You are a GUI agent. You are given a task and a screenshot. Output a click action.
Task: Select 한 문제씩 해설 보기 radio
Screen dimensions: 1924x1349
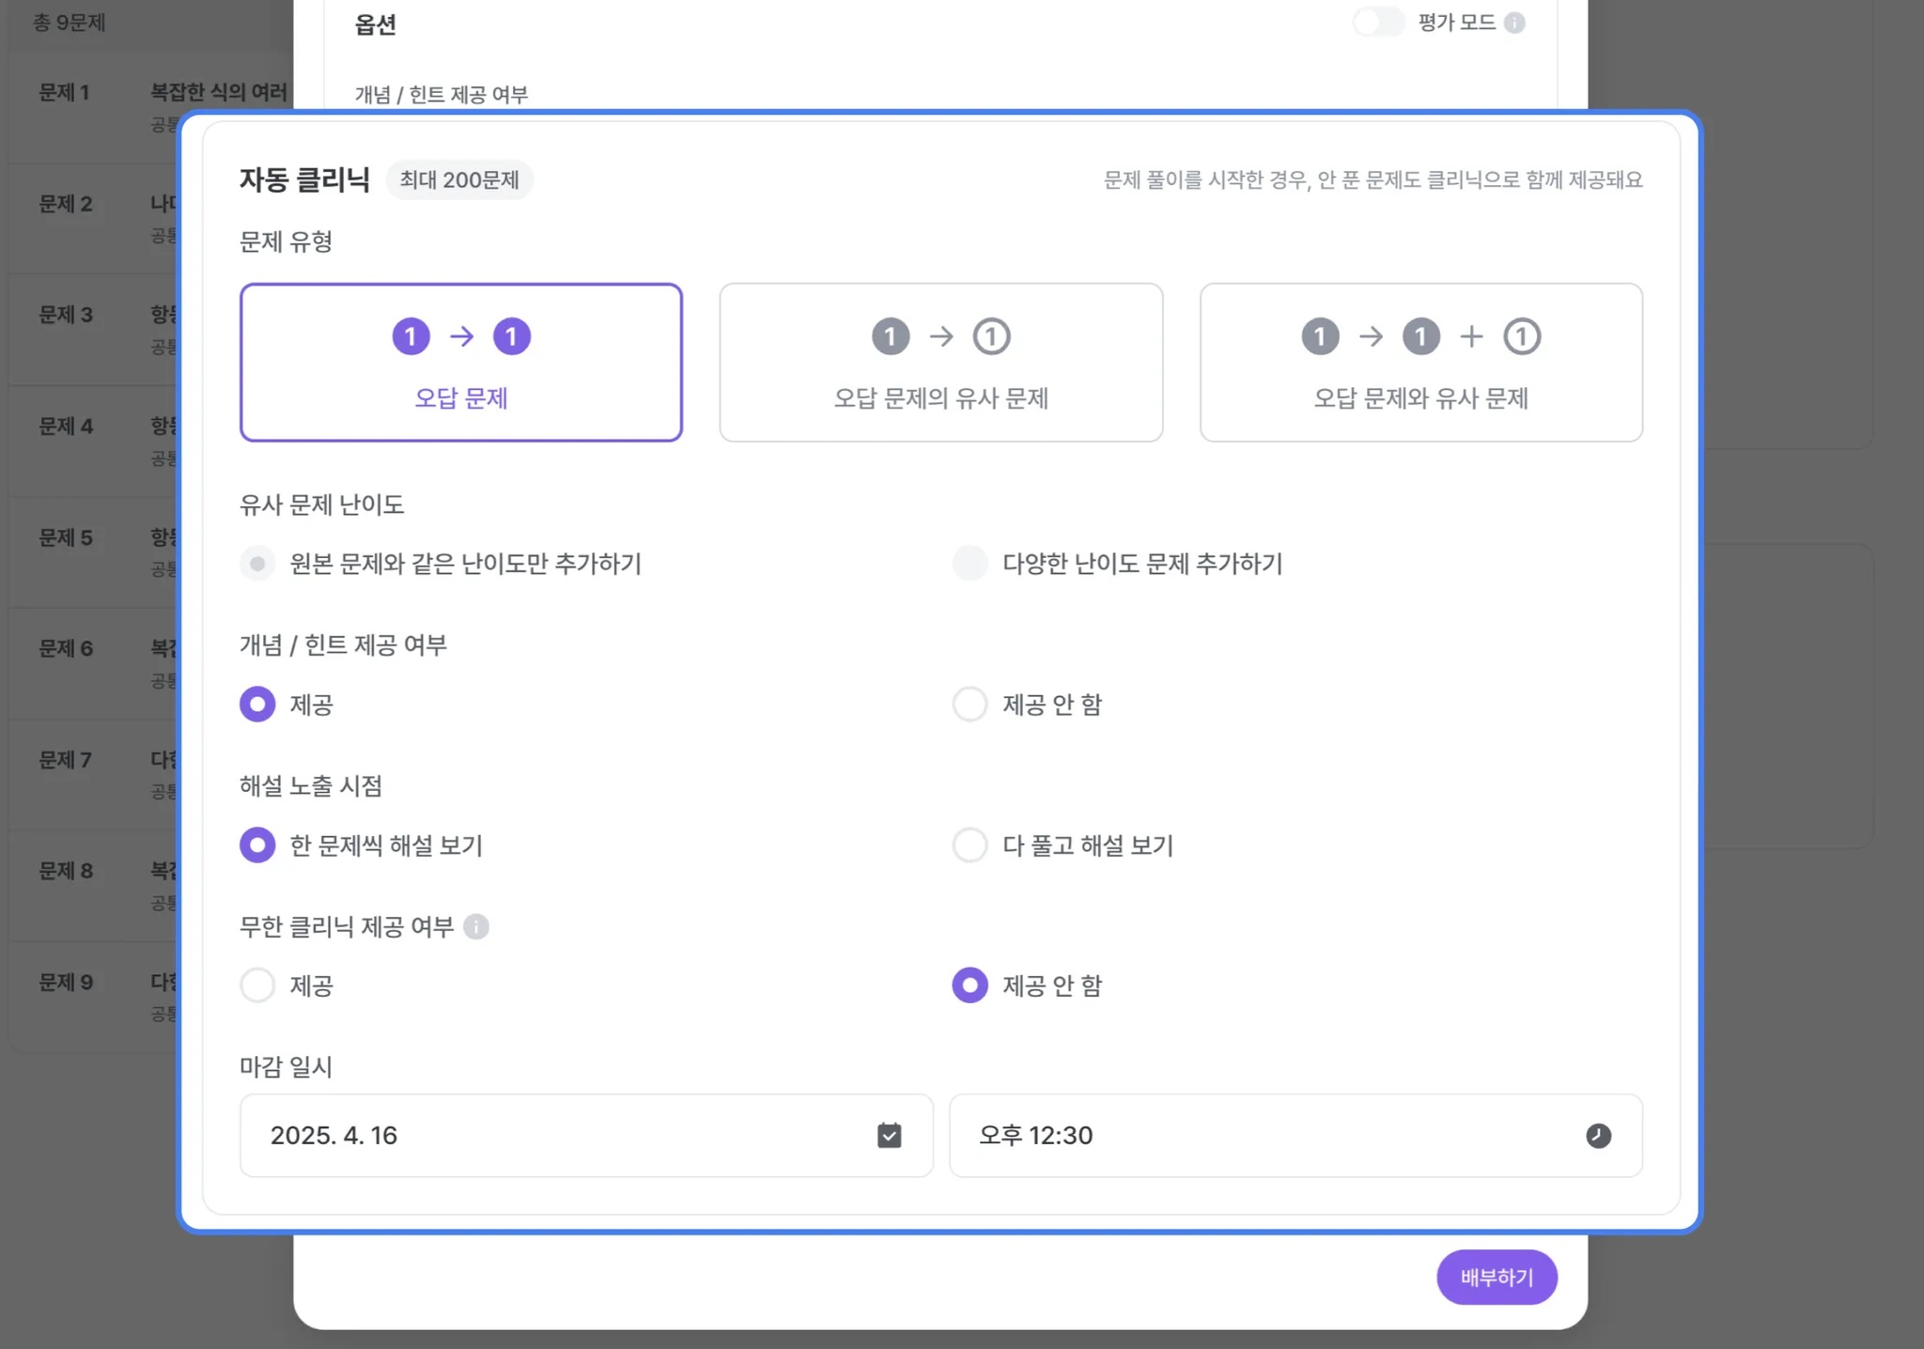pos(257,845)
